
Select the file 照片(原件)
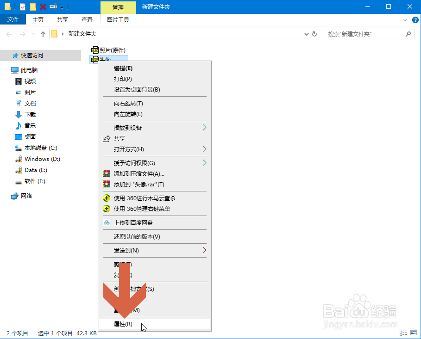[108, 50]
